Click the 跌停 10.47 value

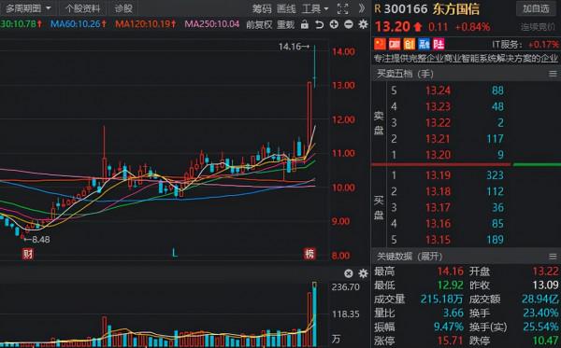pyautogui.click(x=546, y=341)
